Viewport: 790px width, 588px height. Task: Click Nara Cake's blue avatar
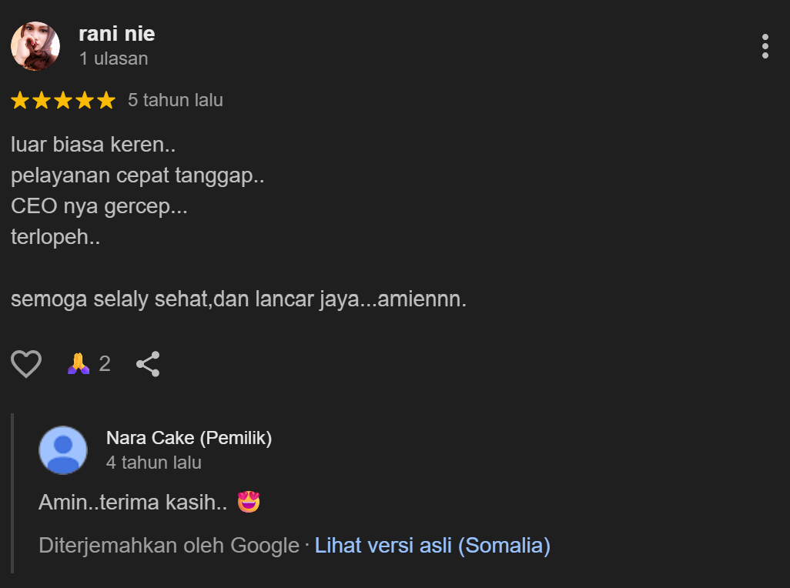coord(63,449)
